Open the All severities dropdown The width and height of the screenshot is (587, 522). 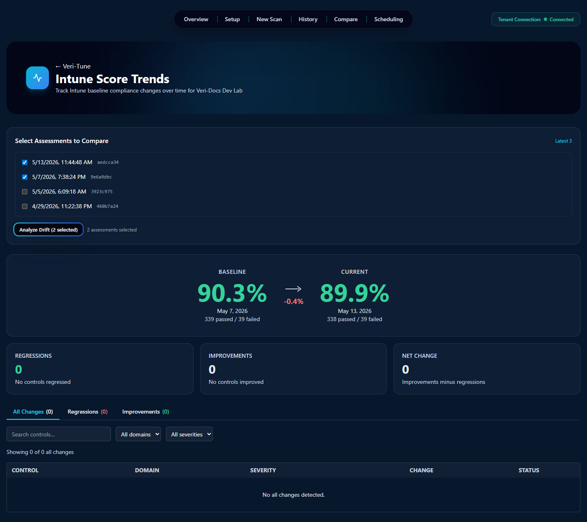pos(189,434)
